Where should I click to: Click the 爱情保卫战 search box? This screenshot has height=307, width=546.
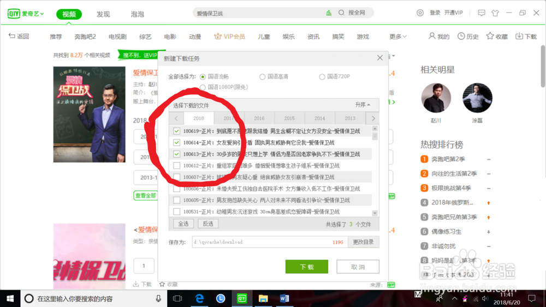coord(259,13)
